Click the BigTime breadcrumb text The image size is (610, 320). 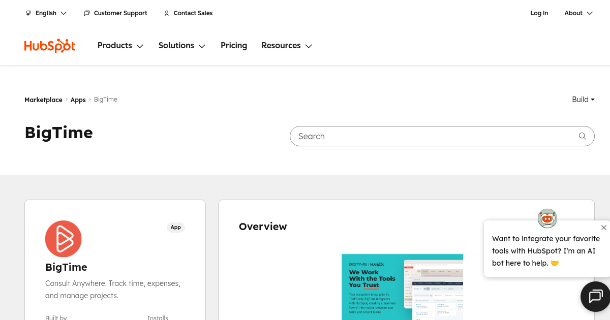(x=106, y=100)
